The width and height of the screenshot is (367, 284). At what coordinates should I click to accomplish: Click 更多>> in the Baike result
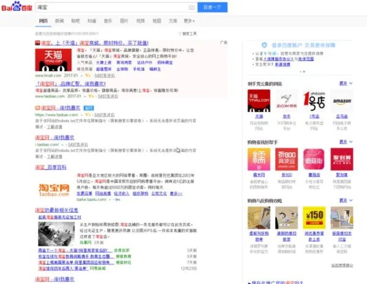176,194
